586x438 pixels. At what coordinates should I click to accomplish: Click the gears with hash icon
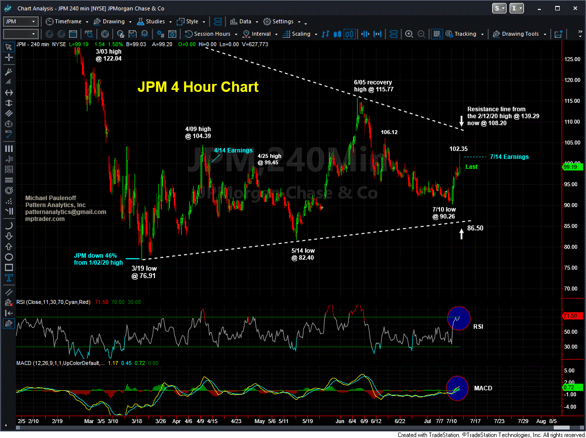click(161, 34)
